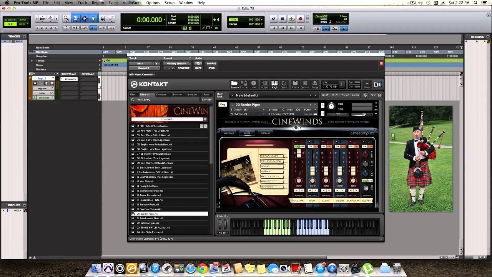Select Pro Tools Trim tool
492x277 pixels.
[x=76, y=18]
